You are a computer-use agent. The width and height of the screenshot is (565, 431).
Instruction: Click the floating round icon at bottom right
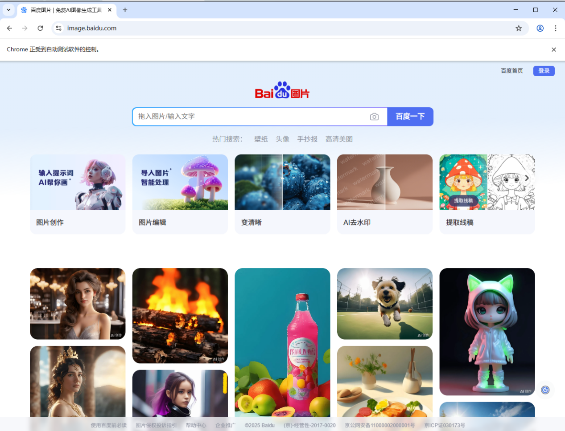coord(545,390)
